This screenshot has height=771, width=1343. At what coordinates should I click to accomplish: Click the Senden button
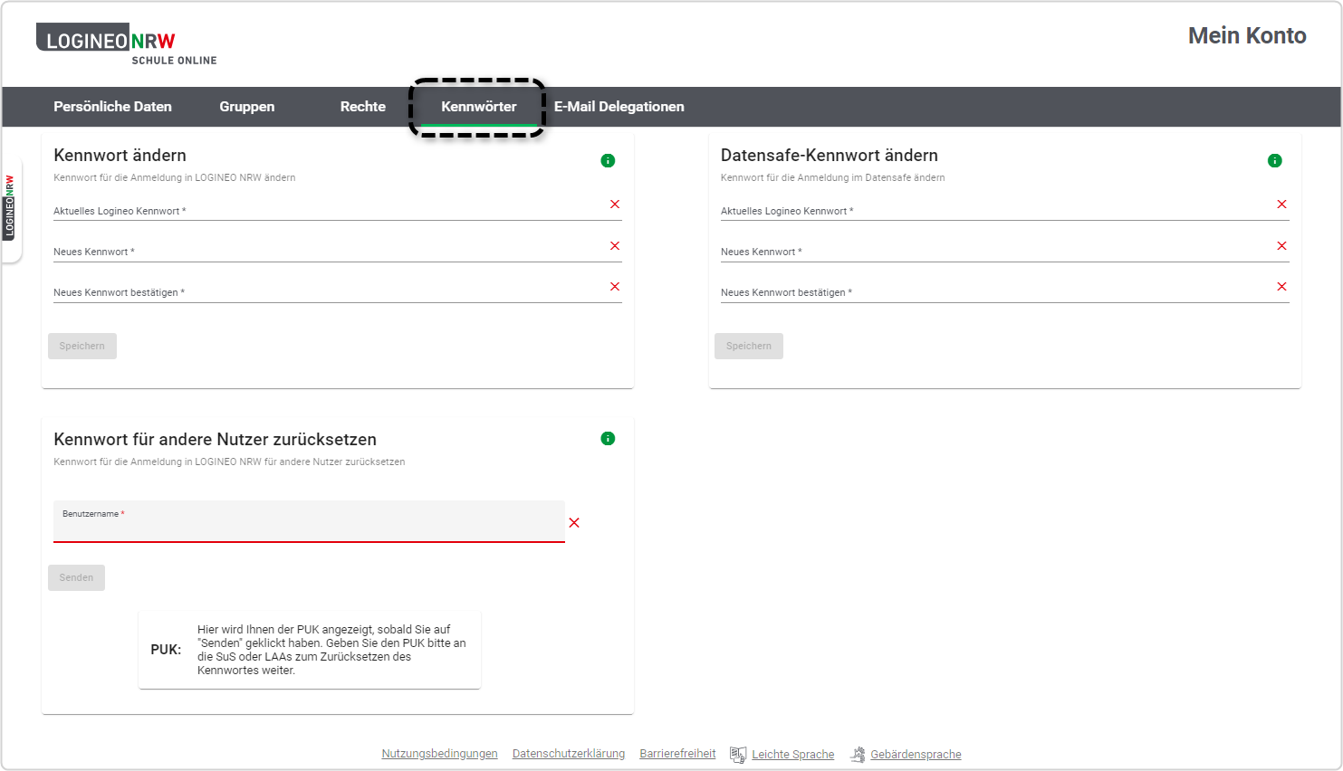[x=76, y=577]
